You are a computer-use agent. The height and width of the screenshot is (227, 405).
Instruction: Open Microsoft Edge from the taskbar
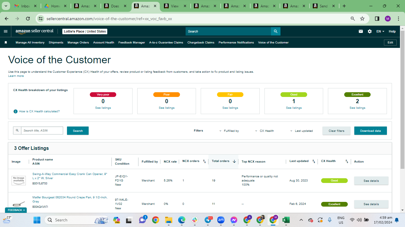(181, 220)
